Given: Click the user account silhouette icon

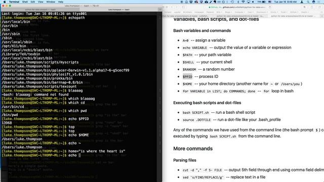Looking at the screenshot, I should (x=302, y=2).
